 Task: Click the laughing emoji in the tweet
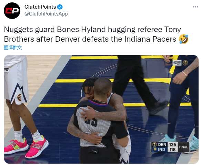click(184, 39)
